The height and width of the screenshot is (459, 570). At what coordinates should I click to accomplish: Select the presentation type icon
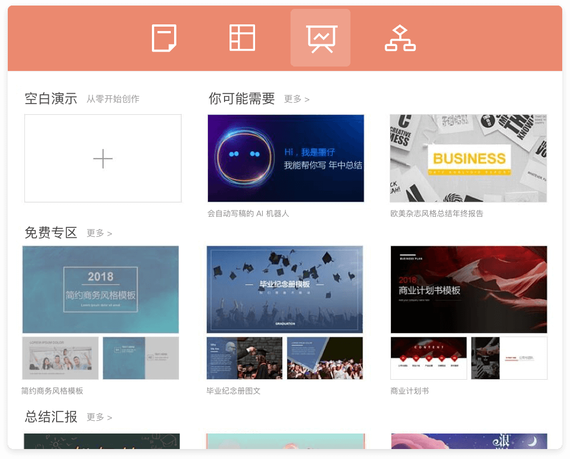320,38
